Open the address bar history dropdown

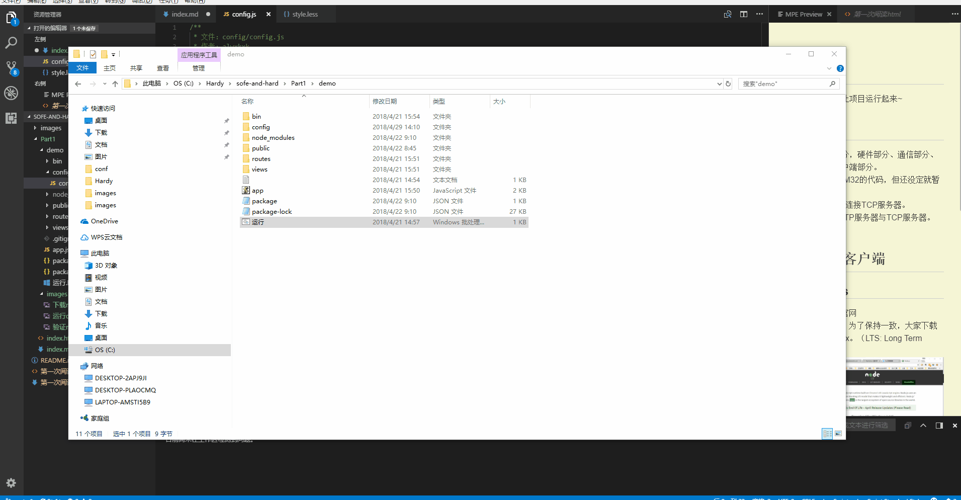click(719, 84)
